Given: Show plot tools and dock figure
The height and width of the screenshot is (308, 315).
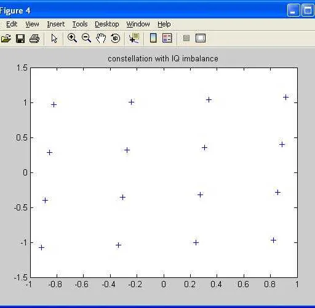Looking at the screenshot, I should (x=201, y=38).
